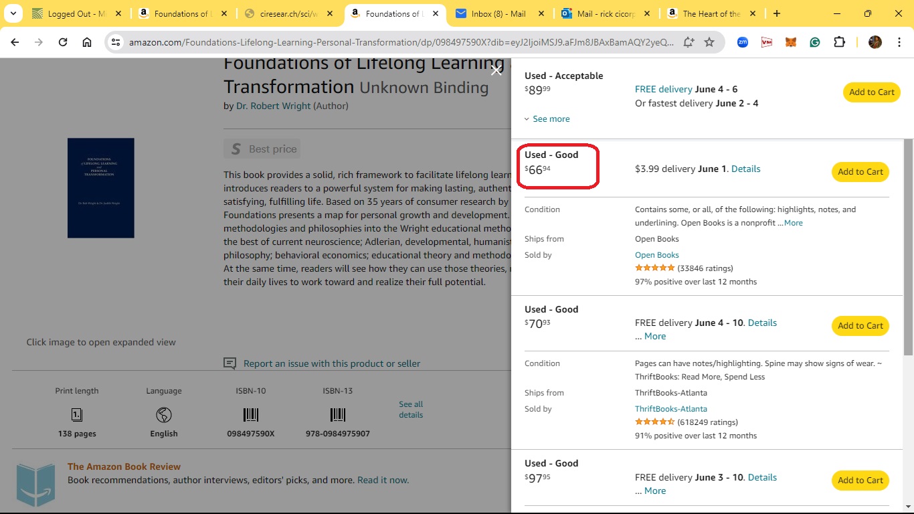Expand More in Open Books condition text

pyautogui.click(x=794, y=223)
